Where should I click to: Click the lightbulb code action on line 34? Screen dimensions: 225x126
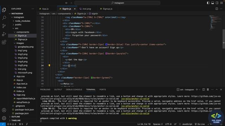coord(49,65)
